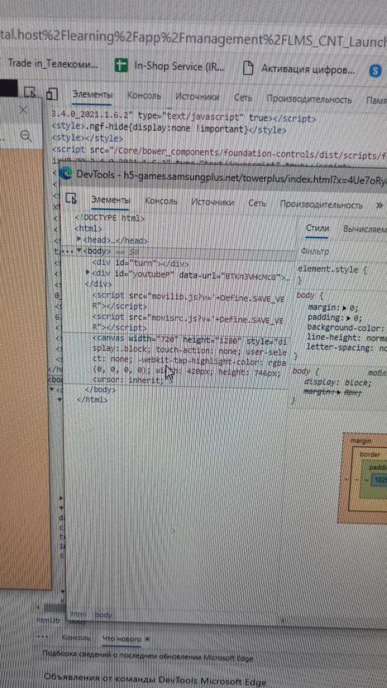Close the Что нового drawer tab
The height and width of the screenshot is (688, 387).
[147, 639]
